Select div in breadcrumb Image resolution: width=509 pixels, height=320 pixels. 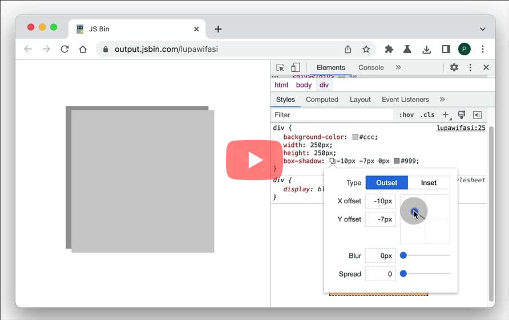tap(324, 85)
